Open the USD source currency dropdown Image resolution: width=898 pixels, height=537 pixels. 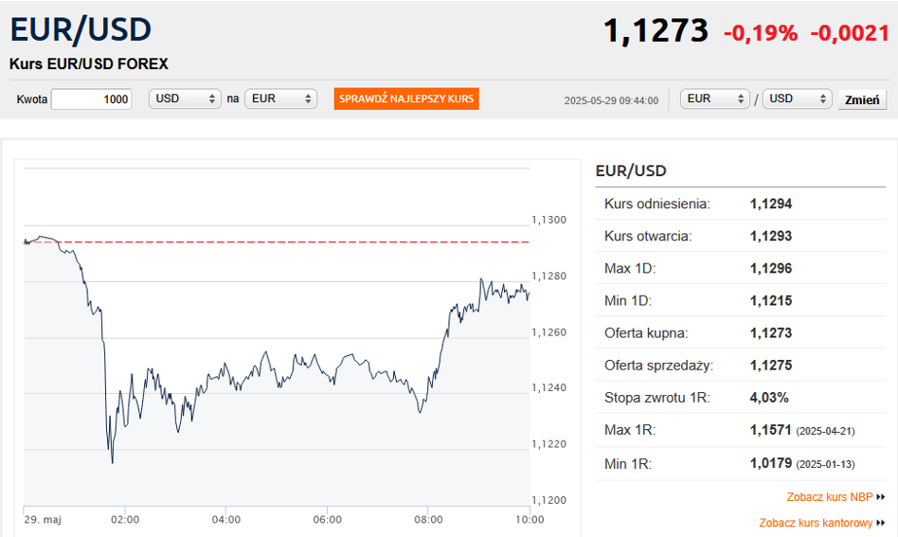point(185,99)
